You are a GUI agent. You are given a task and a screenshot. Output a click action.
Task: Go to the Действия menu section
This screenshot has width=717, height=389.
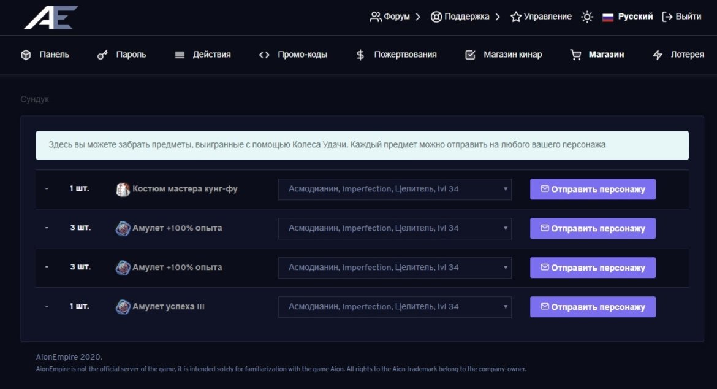[x=211, y=55]
